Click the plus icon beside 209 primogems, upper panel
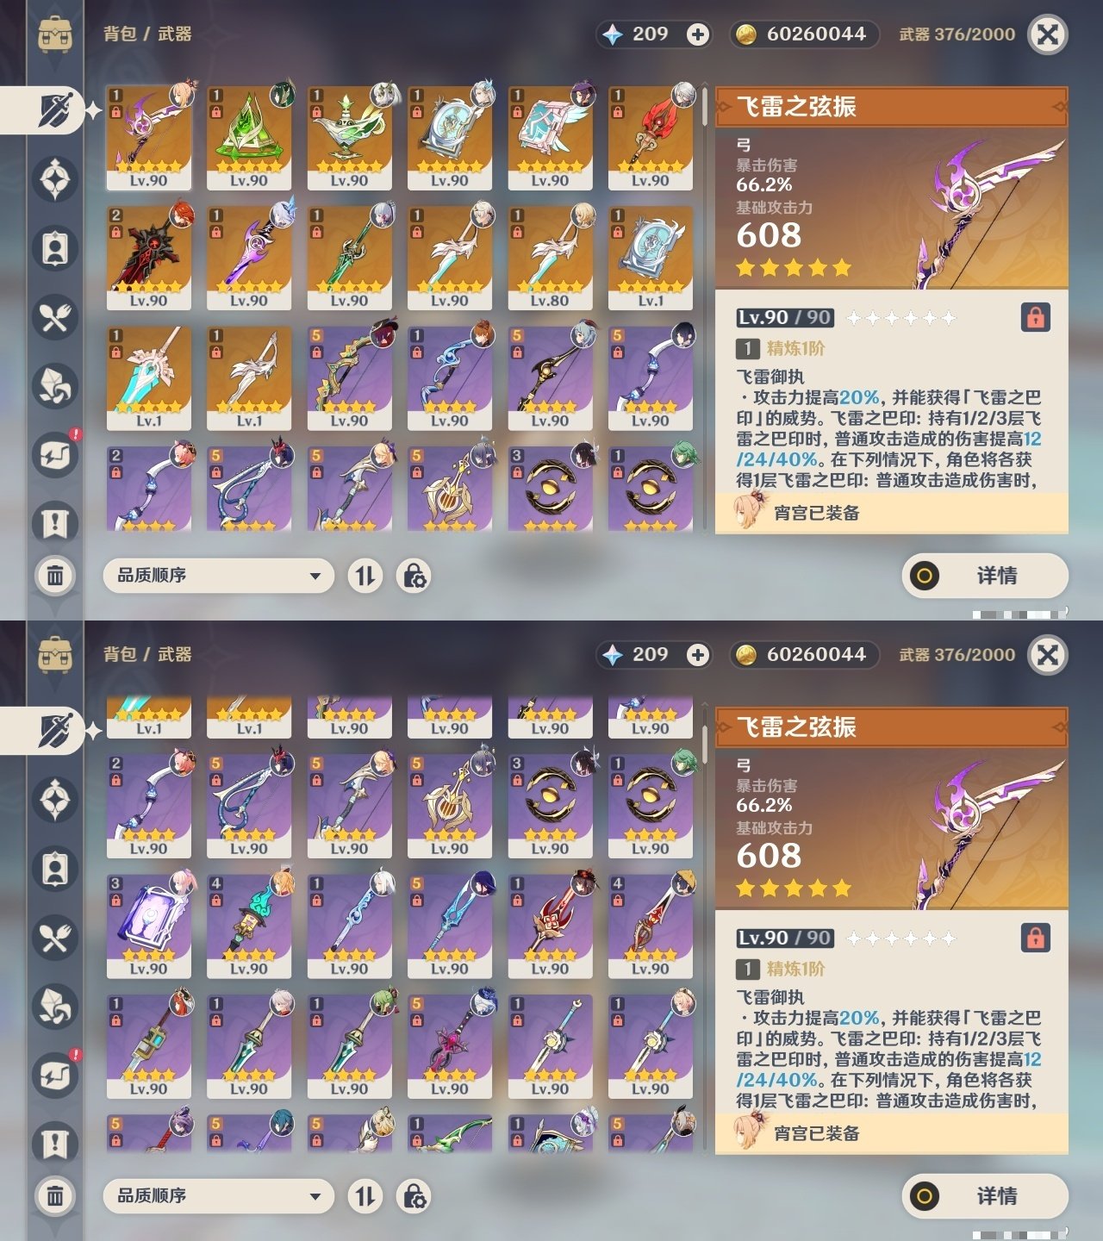Viewport: 1103px width, 1241px height. coord(697,34)
